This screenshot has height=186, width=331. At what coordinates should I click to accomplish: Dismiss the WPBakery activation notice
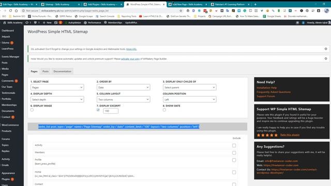point(326,58)
